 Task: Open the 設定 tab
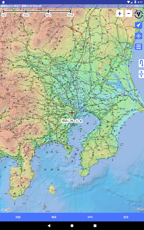(x=126, y=217)
